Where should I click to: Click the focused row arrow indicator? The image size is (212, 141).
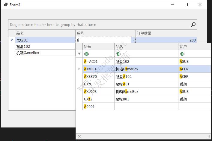point(79,69)
